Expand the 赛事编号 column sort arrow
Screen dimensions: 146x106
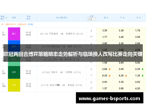click(x=6, y=18)
